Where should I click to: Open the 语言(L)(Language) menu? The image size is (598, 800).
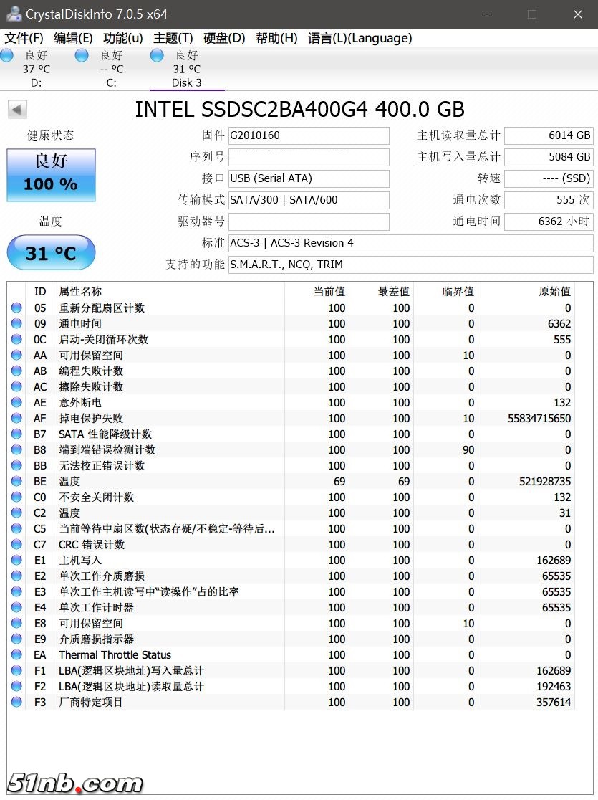360,38
